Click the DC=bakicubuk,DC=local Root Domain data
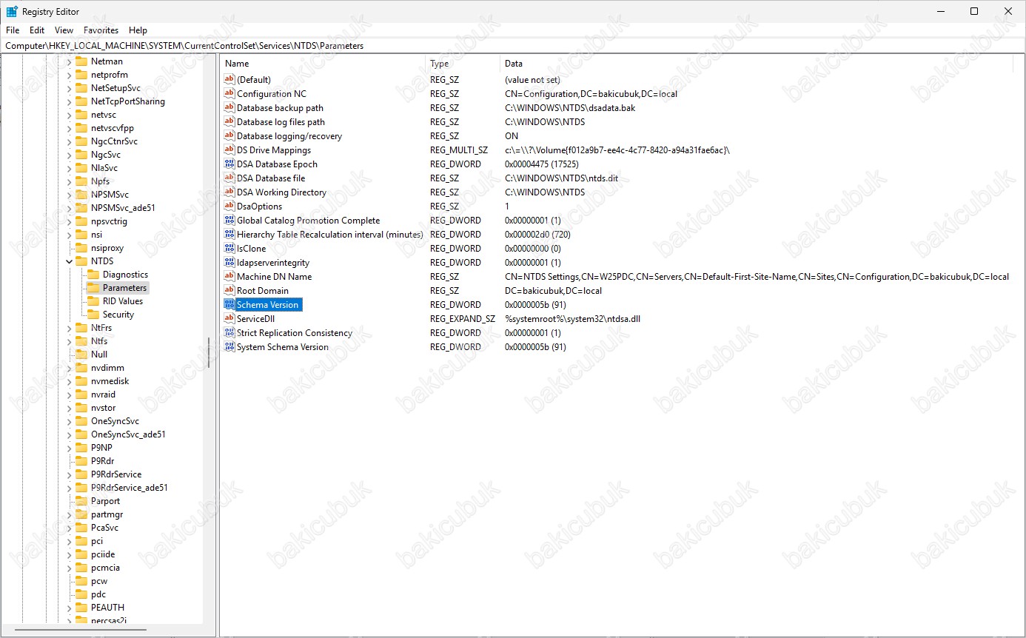The image size is (1026, 638). coord(553,291)
